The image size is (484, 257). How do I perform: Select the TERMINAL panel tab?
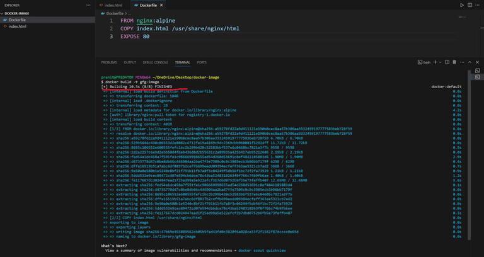pyautogui.click(x=182, y=62)
